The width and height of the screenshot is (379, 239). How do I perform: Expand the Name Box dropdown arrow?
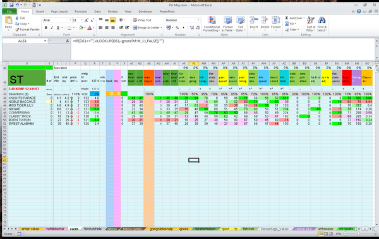click(45, 41)
